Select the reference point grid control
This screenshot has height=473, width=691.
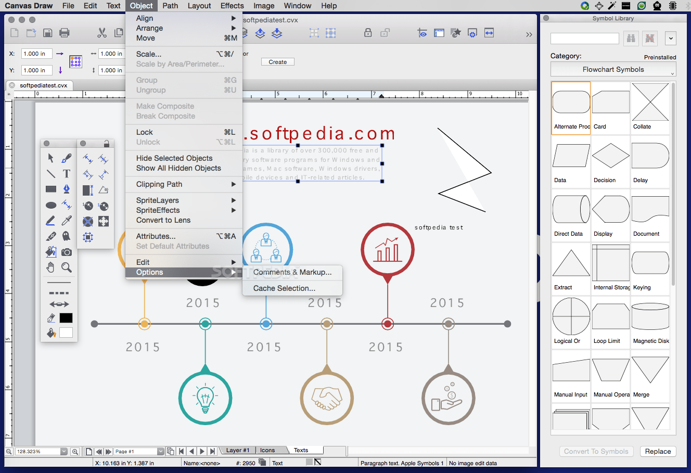pos(76,62)
